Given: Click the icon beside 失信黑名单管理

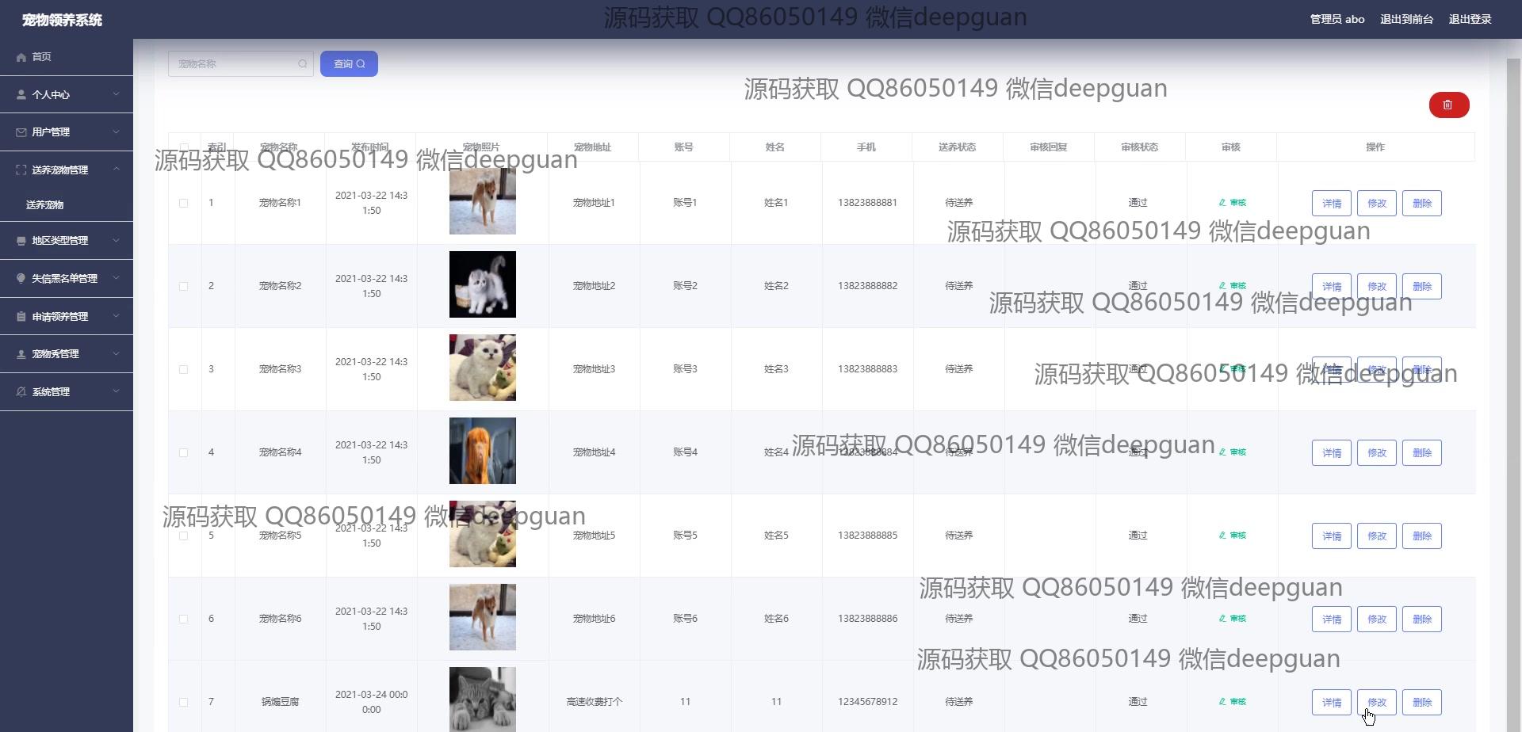Looking at the screenshot, I should point(21,279).
